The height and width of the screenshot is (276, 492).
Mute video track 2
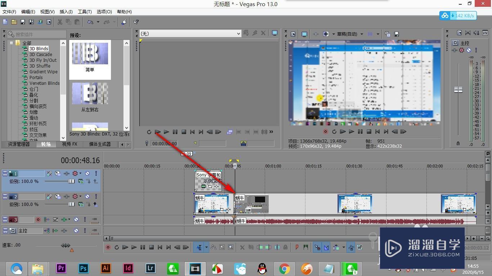click(87, 197)
